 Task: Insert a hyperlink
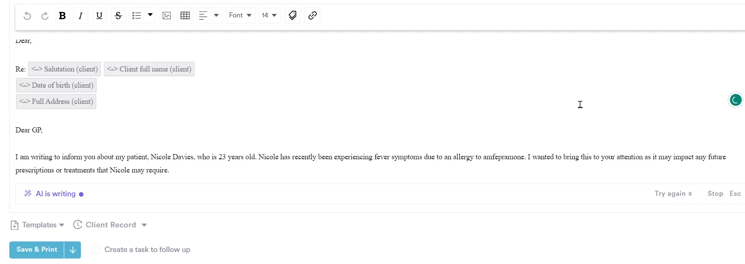[312, 16]
